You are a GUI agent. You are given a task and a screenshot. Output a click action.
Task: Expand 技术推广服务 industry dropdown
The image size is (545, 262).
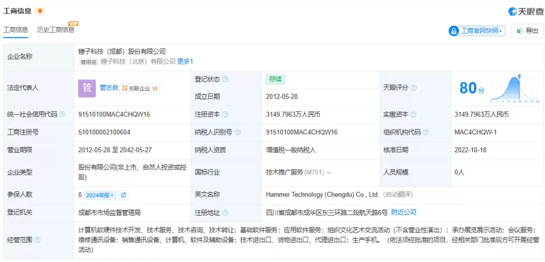[x=329, y=173]
